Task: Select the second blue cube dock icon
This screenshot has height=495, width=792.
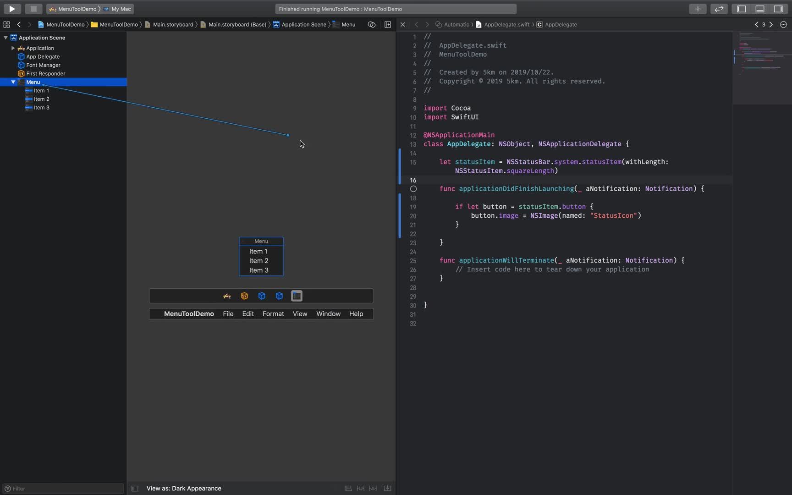Action: tap(279, 296)
